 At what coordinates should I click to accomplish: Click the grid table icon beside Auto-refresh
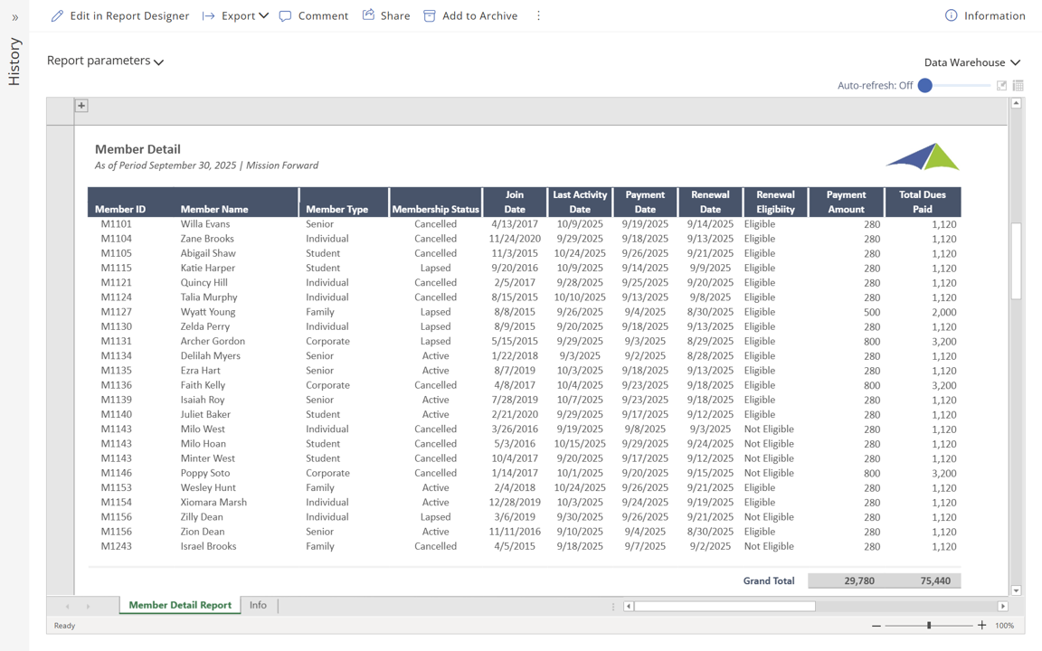click(x=1018, y=86)
